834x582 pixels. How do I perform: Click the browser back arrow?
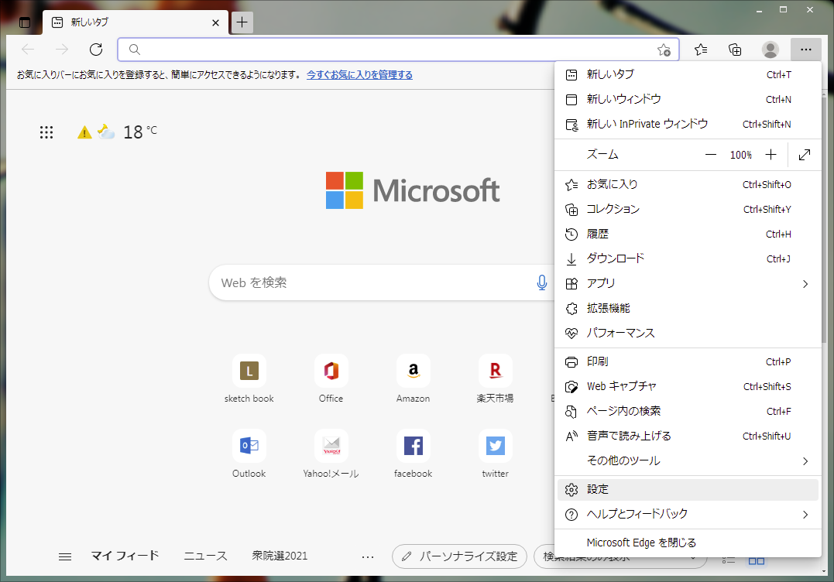click(x=28, y=50)
